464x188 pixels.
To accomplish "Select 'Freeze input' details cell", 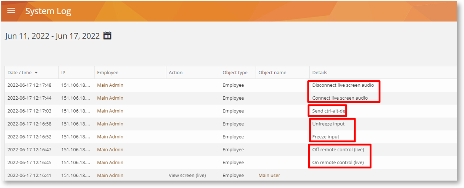I will [x=326, y=137].
